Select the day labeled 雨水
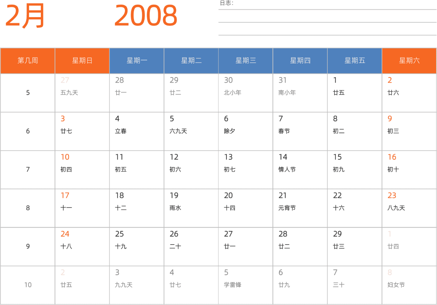Screen dimensions: 437x305 point(191,208)
